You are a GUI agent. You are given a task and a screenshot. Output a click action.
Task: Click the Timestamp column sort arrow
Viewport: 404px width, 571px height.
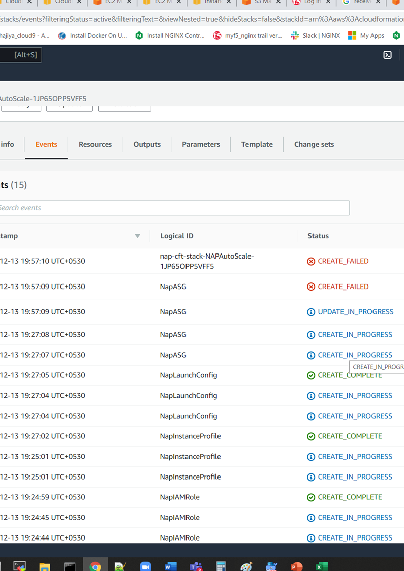[x=137, y=235]
